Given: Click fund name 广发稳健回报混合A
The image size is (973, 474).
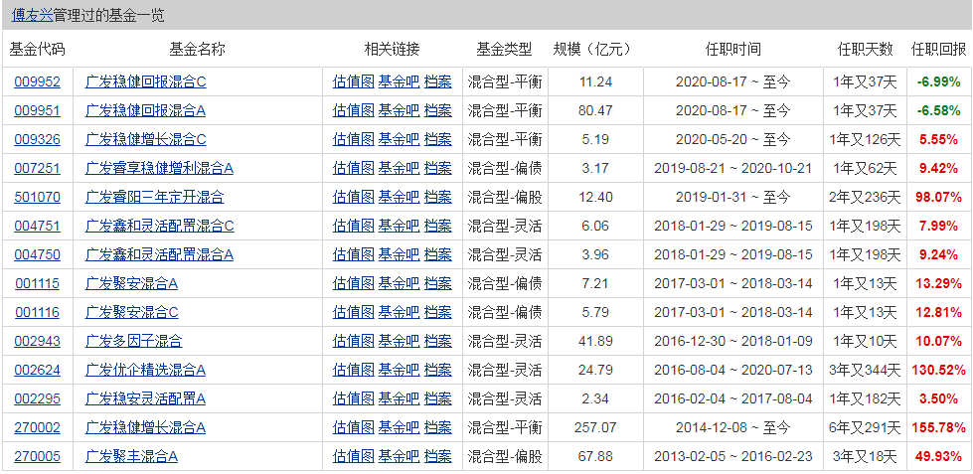Looking at the screenshot, I should click(x=146, y=110).
